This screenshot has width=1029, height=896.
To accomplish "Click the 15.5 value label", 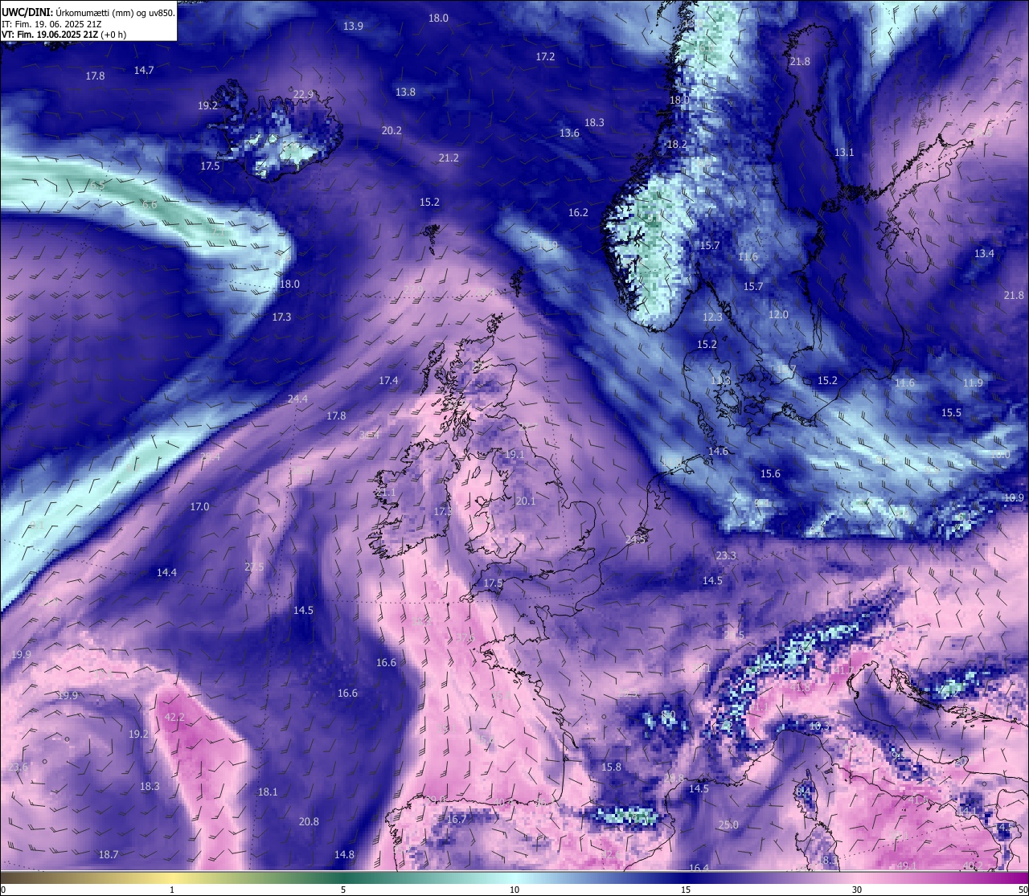I will pyautogui.click(x=951, y=412).
